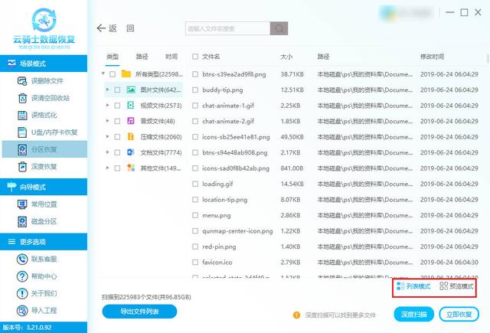Check the box for chat-animate-1.gif
This screenshot has width=490, height=333.
[195, 106]
